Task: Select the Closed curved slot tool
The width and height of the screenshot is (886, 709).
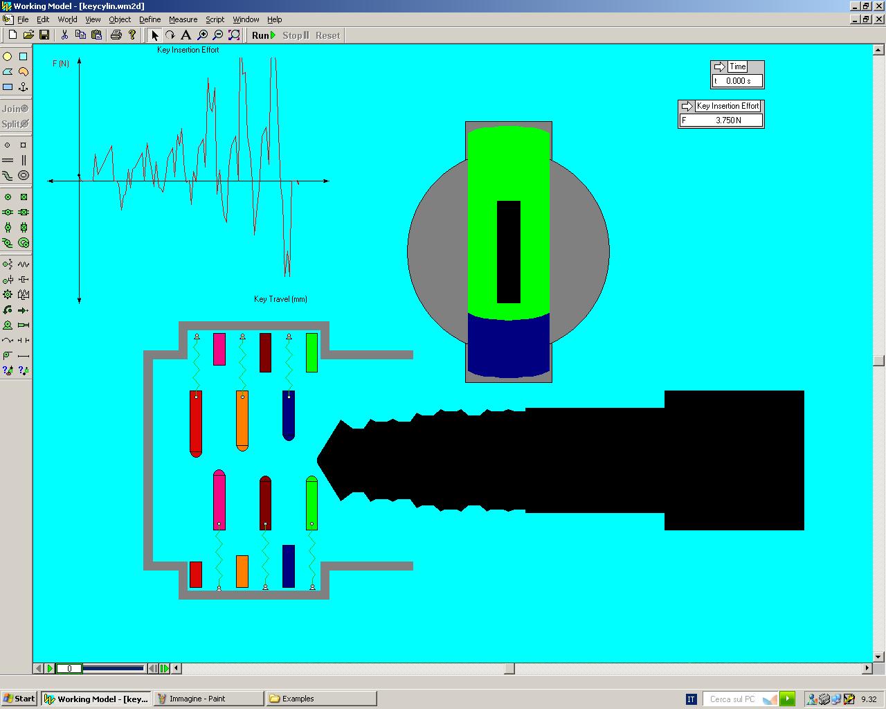Action: [24, 175]
